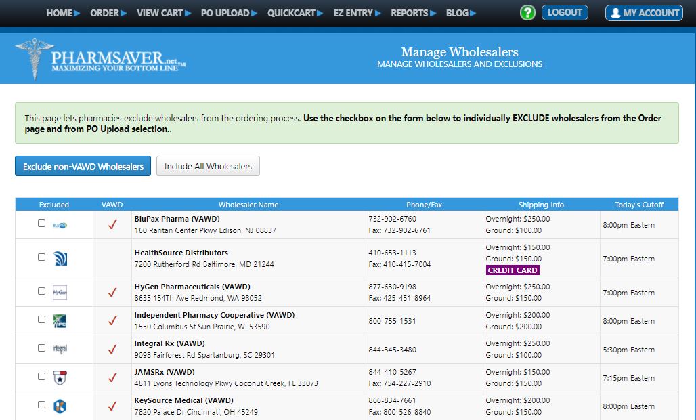Screen dimensions: 696x420
Task: Click the VAWD checkmark for KeySource Medical
Action: pos(112,406)
